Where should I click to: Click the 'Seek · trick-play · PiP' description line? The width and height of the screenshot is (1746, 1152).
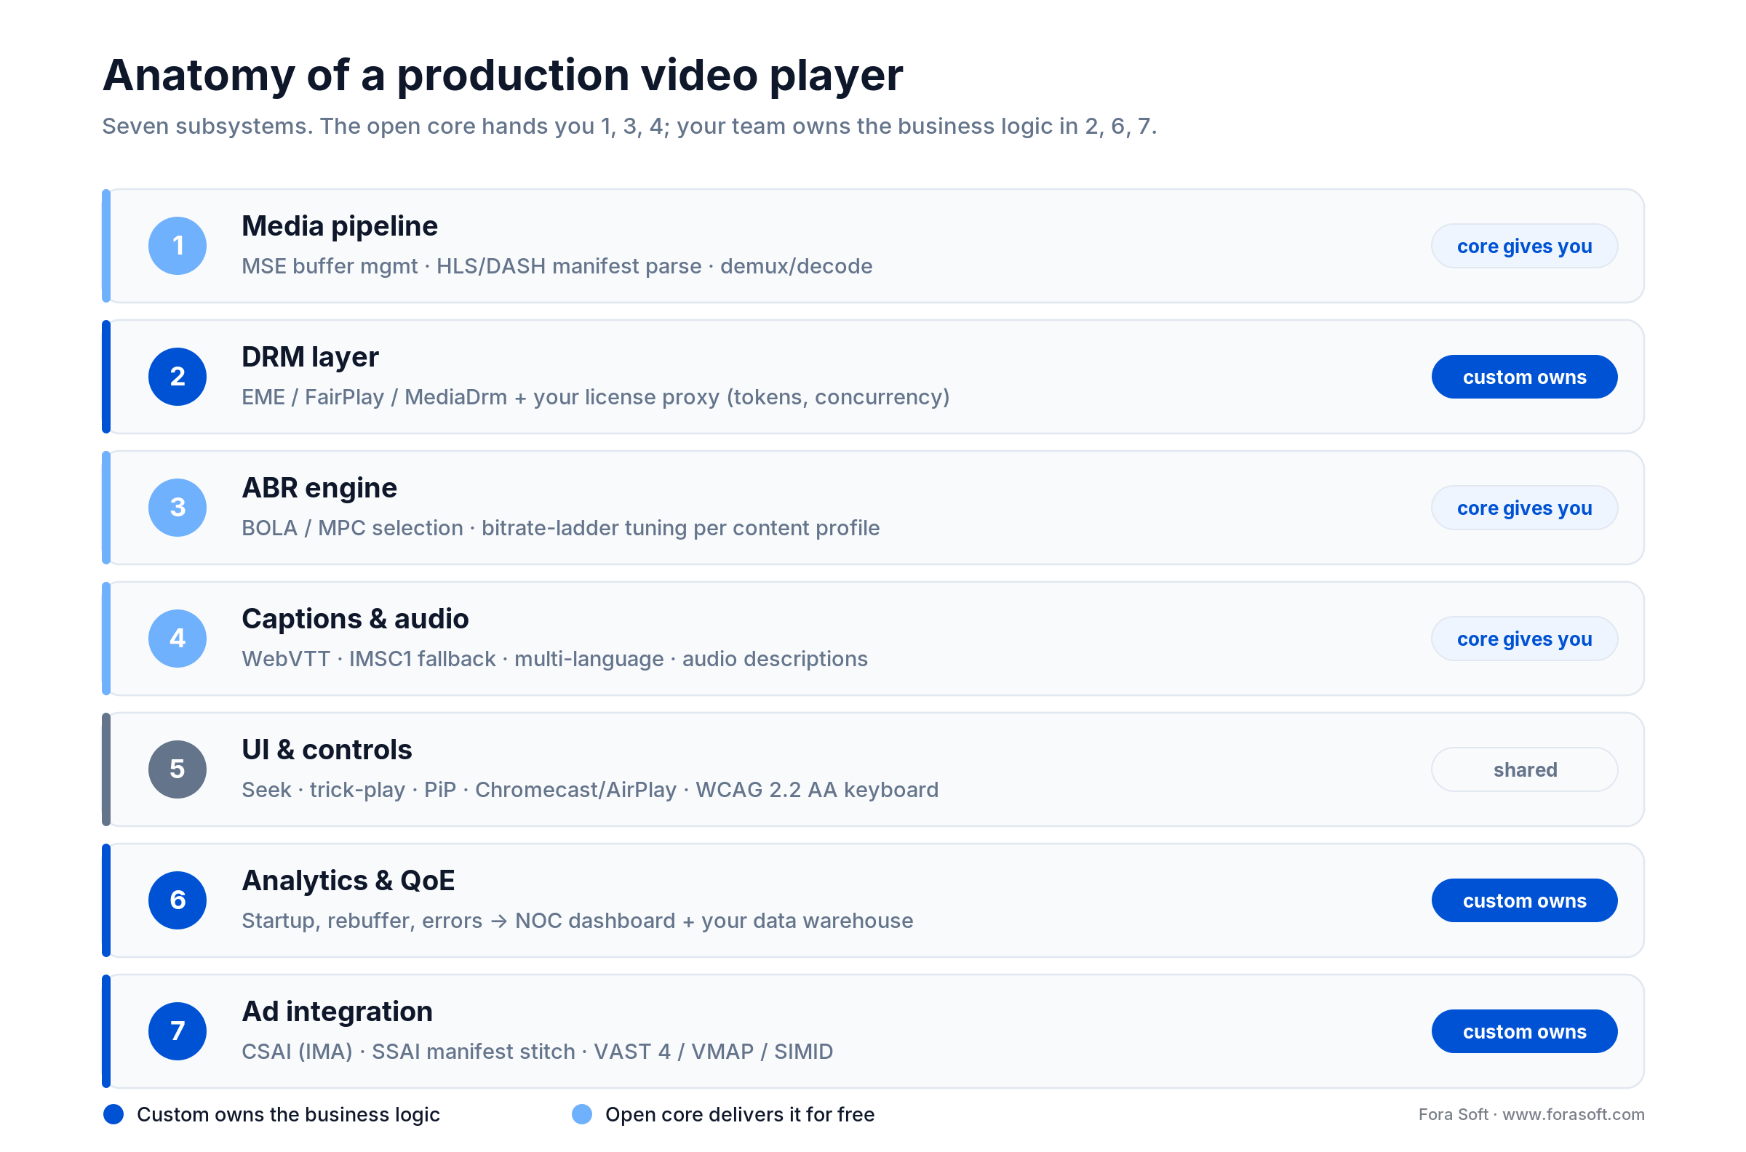(x=590, y=789)
